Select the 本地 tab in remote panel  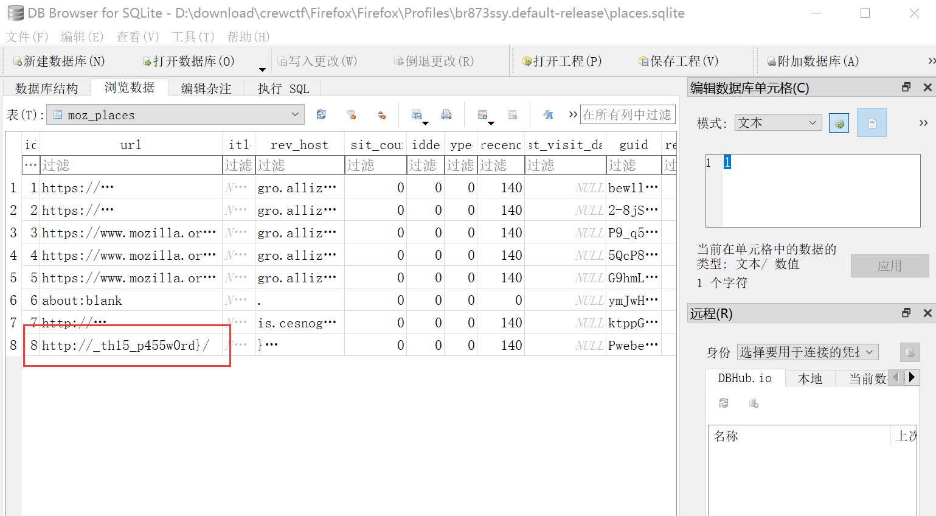tap(809, 378)
